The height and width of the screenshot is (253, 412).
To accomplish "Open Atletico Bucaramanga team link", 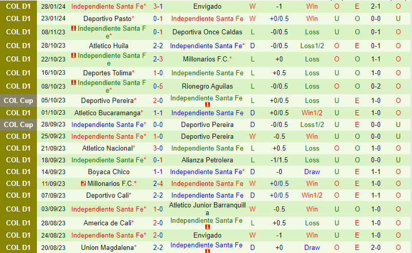I will (x=106, y=113).
